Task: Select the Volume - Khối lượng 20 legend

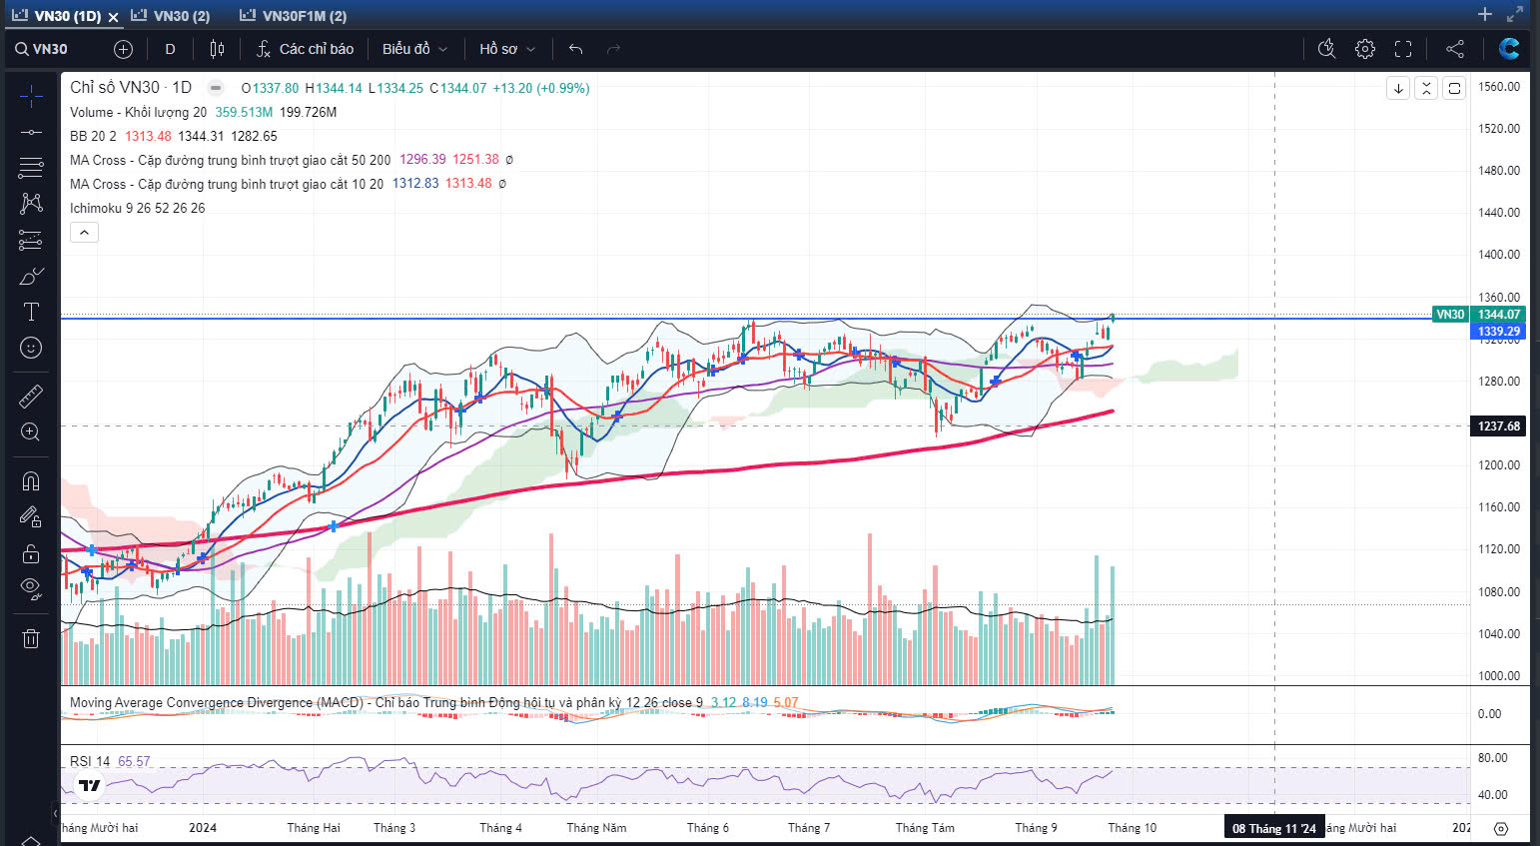Action: (138, 112)
